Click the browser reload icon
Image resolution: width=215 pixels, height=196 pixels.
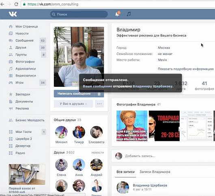point(16,4)
